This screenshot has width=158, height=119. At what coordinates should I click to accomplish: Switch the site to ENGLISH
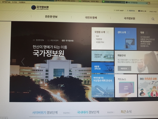(x=153, y=12)
